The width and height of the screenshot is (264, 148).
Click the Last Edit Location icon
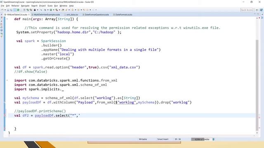(x=84, y=10)
